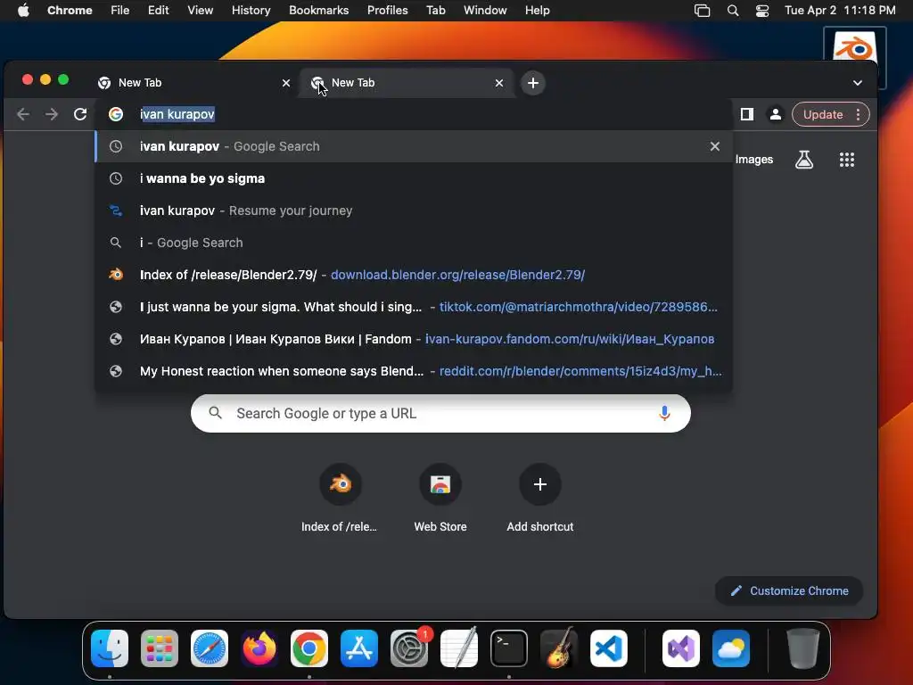This screenshot has height=685, width=913.
Task: Open the Weather cloud app in dock
Action: (x=731, y=648)
